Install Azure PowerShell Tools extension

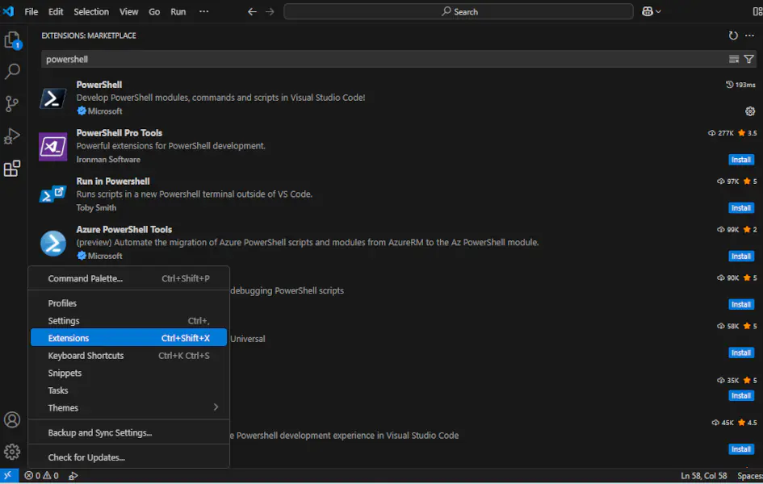(x=741, y=256)
